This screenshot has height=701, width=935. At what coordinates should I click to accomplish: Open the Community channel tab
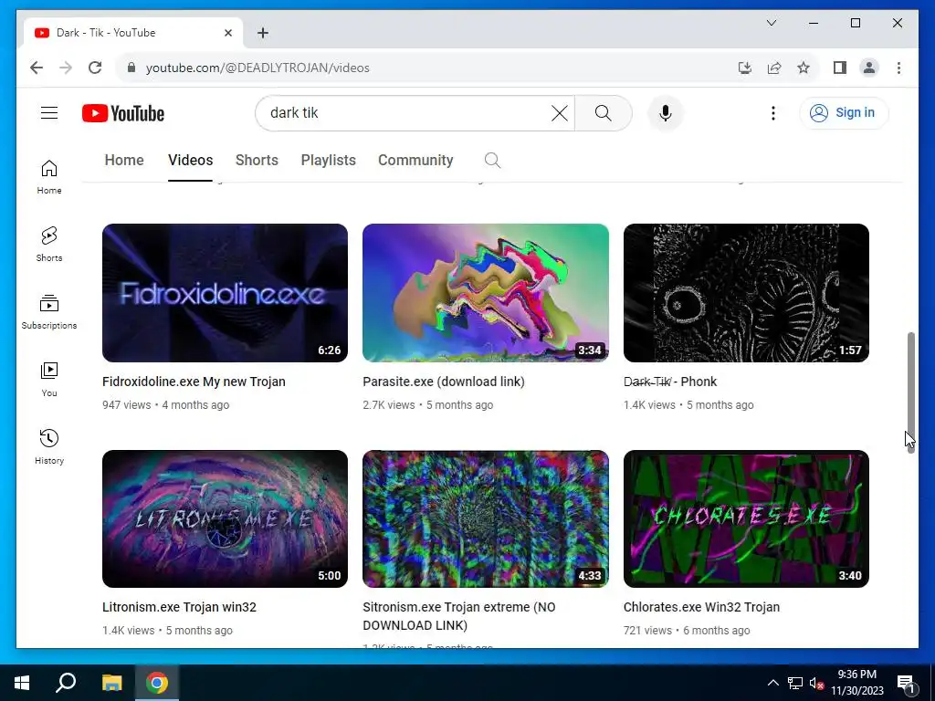(x=415, y=160)
